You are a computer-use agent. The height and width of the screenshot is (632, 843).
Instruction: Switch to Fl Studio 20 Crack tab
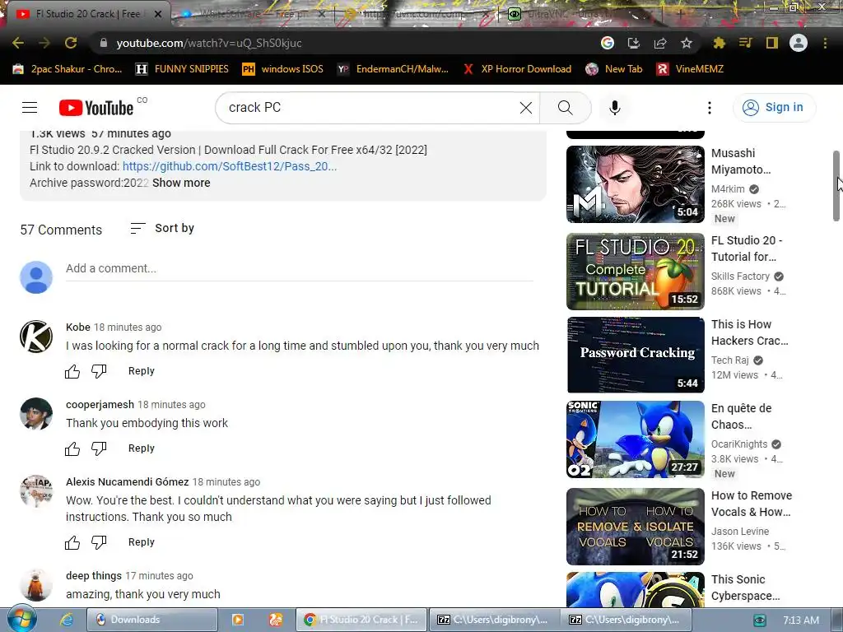[x=87, y=14]
